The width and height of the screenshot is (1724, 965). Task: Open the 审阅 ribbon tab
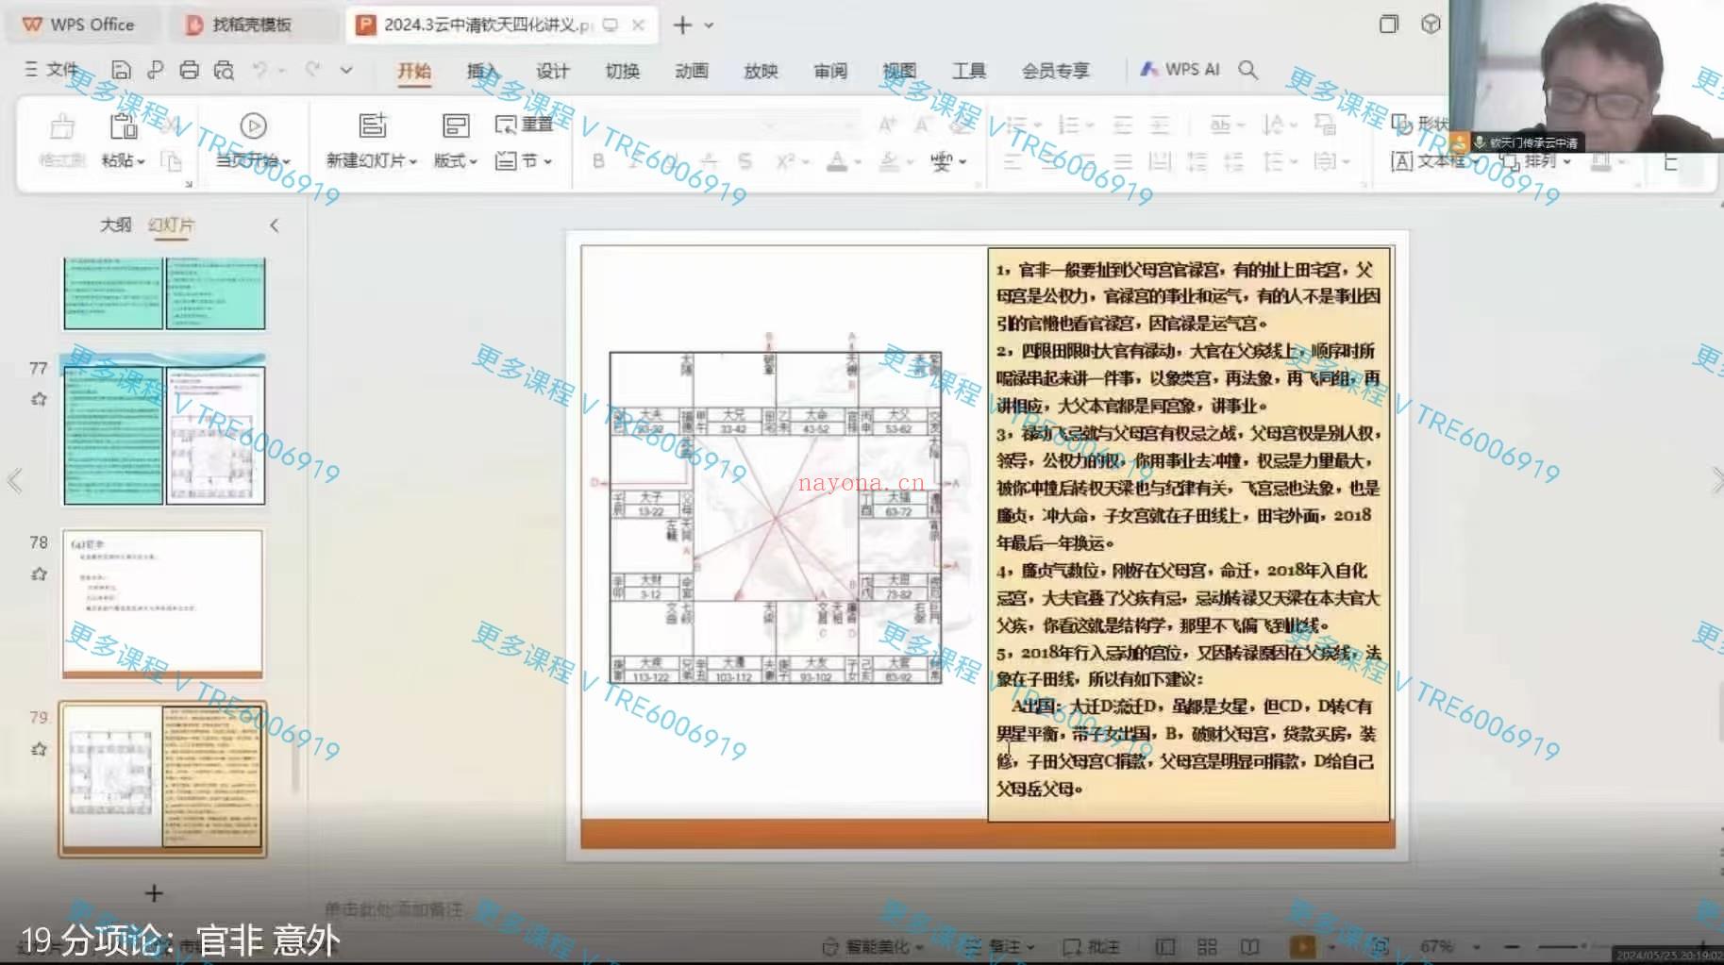(830, 71)
